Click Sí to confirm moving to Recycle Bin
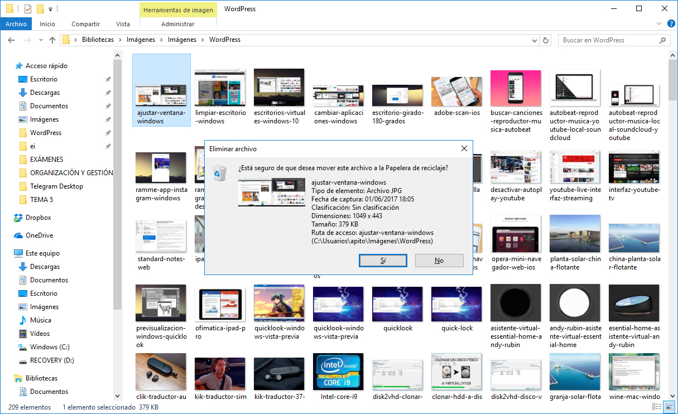The width and height of the screenshot is (678, 414). click(383, 261)
